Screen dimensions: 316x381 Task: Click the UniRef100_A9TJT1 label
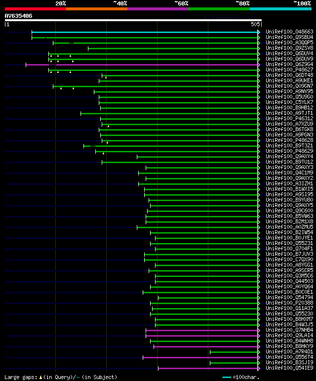[289, 113]
